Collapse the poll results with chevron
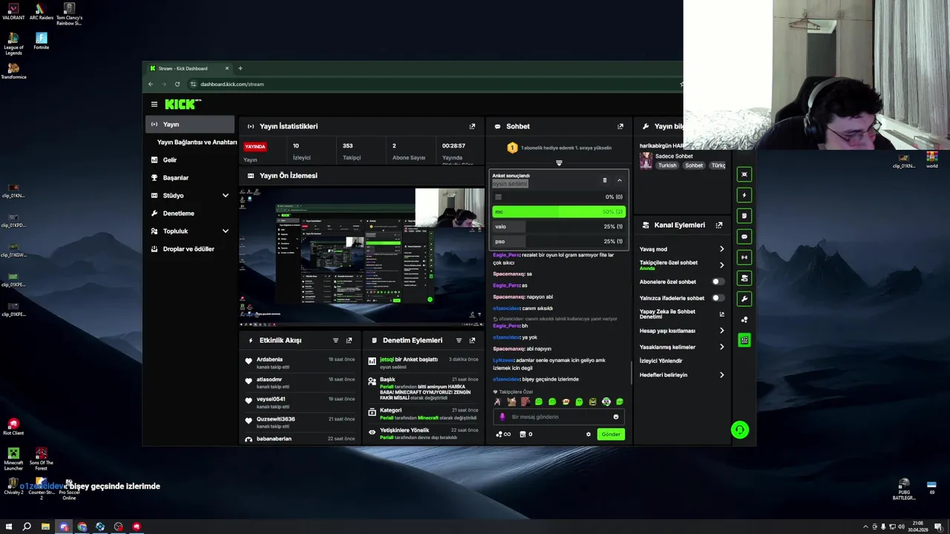 [619, 180]
